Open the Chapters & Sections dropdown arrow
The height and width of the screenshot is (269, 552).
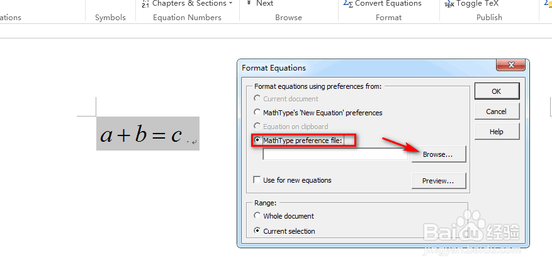pyautogui.click(x=230, y=3)
